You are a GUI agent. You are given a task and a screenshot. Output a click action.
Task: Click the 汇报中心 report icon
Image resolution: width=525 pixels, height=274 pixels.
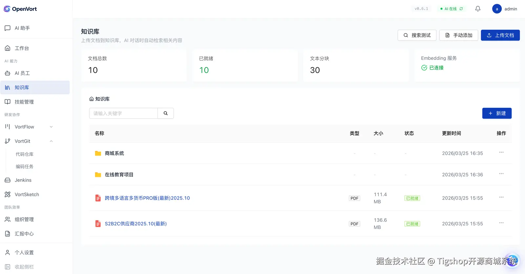[x=8, y=234]
